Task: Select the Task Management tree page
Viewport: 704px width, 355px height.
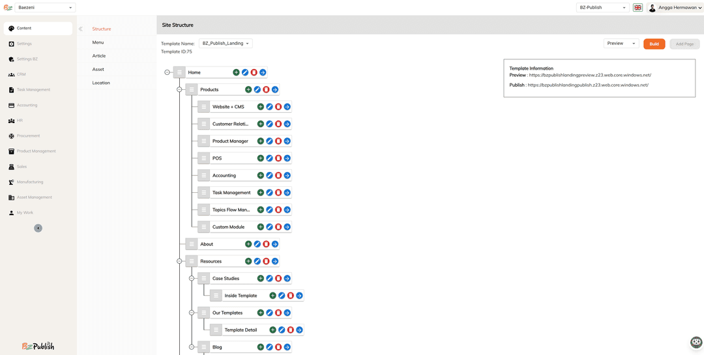Action: click(231, 193)
